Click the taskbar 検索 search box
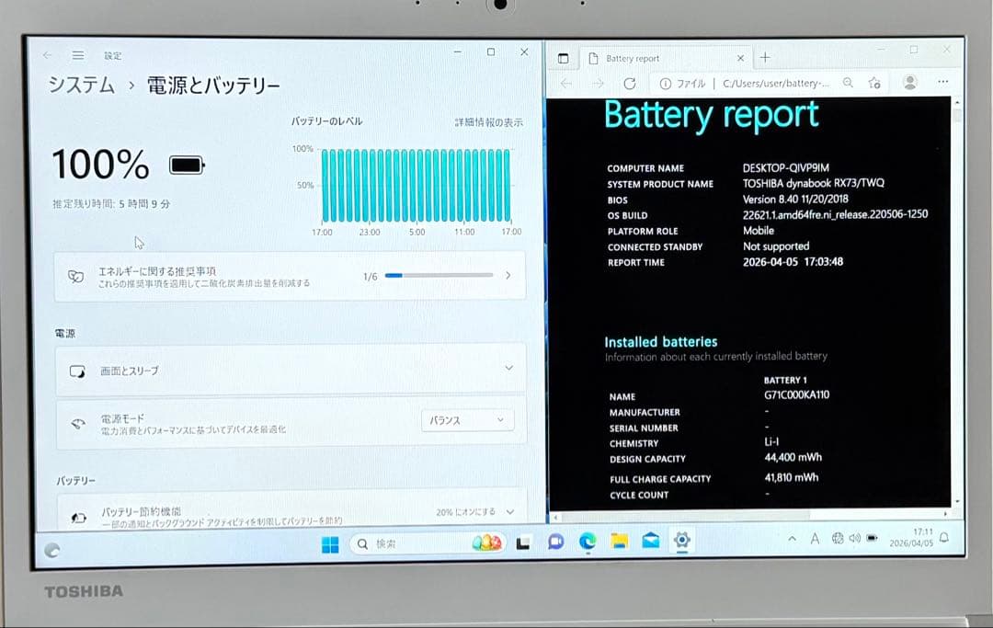This screenshot has height=628, width=993. click(427, 543)
